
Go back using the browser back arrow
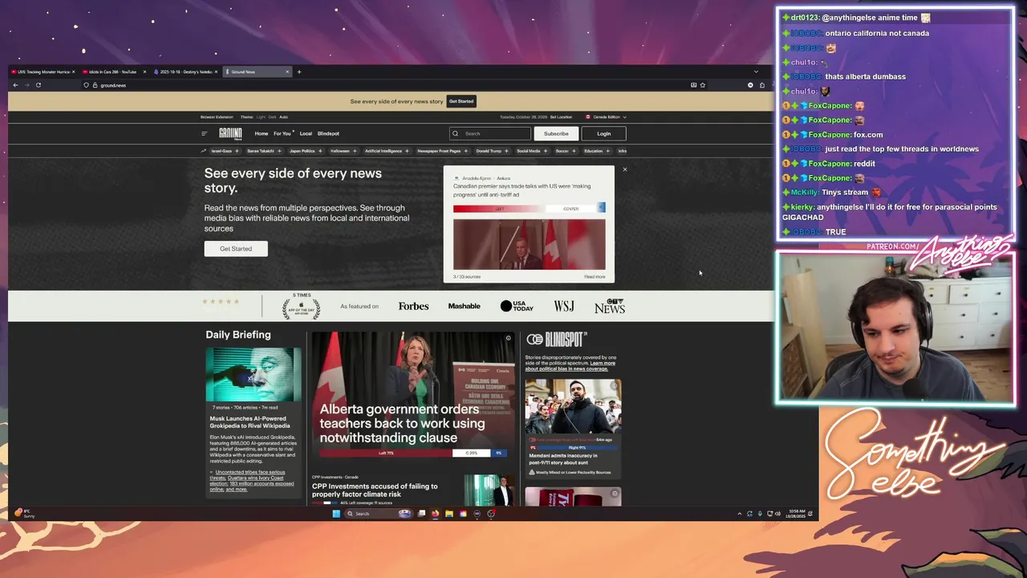click(x=15, y=85)
